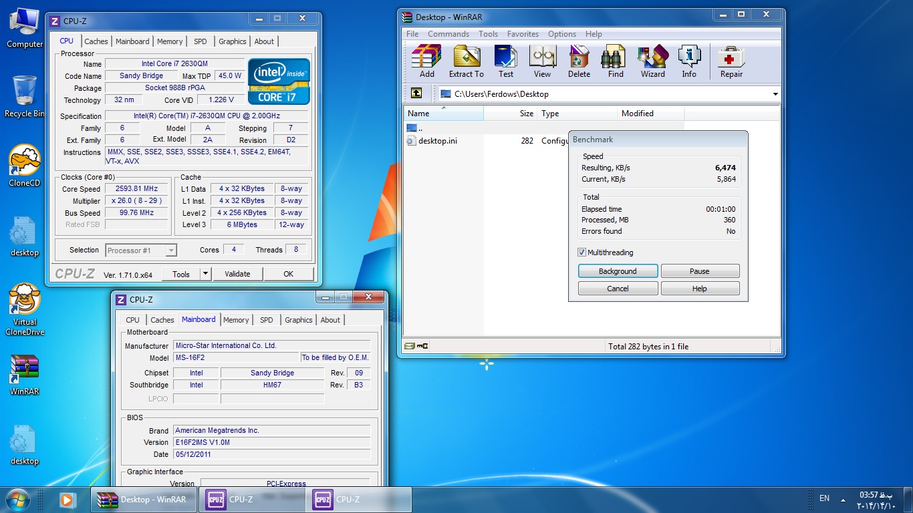Image resolution: width=913 pixels, height=513 pixels.
Task: Click the Size column header
Action: [511, 114]
